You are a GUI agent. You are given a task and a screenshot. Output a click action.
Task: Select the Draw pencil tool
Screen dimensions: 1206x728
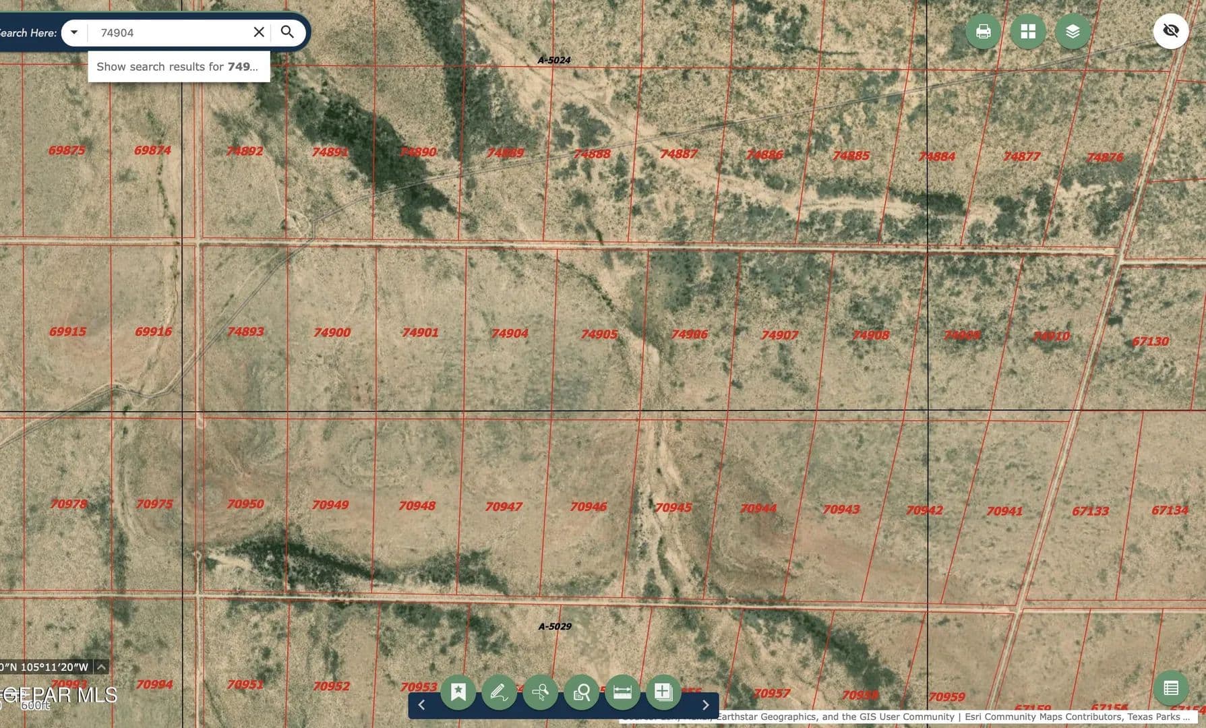coord(499,692)
